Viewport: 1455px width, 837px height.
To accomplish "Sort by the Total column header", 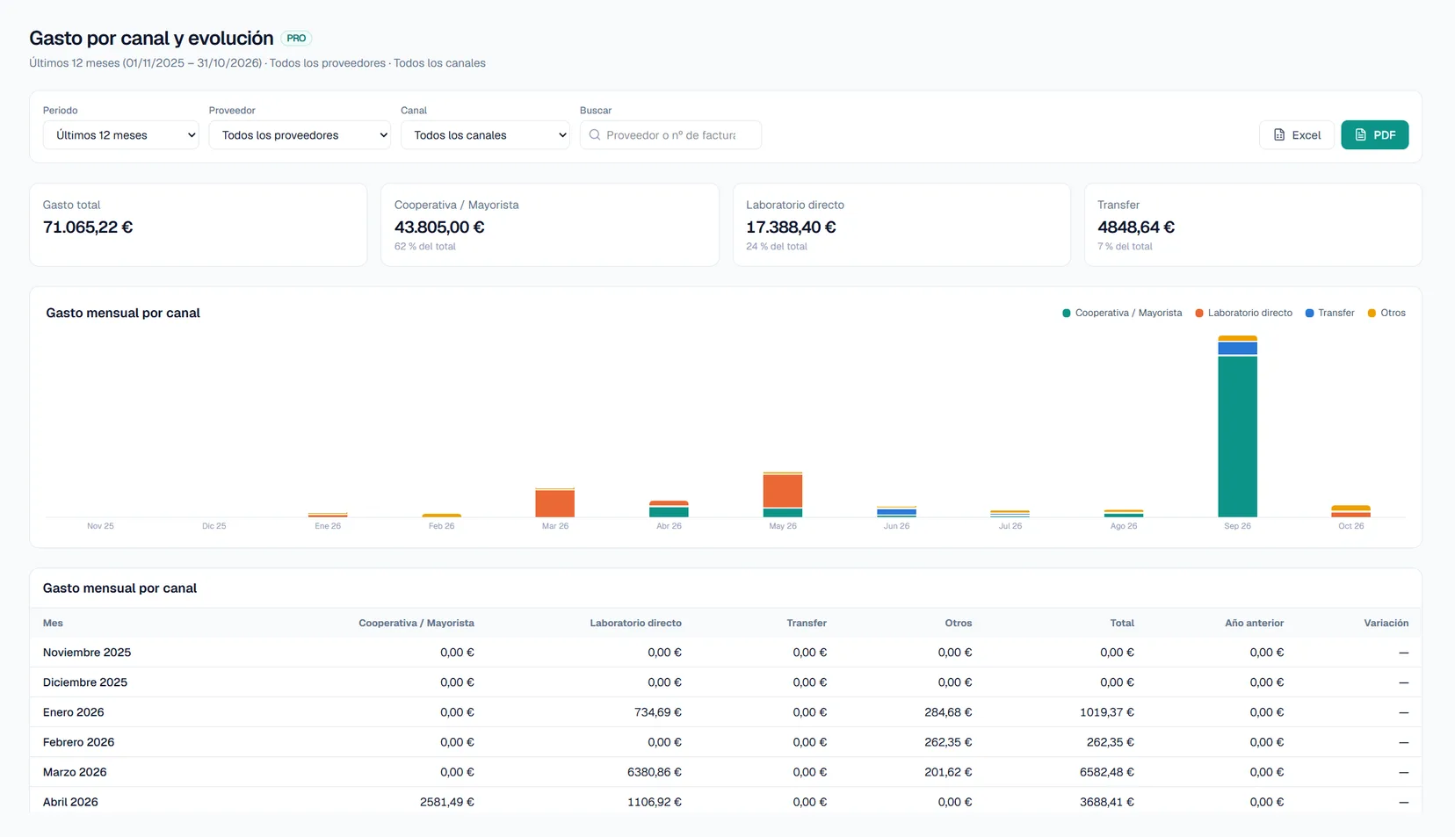I will [x=1122, y=623].
